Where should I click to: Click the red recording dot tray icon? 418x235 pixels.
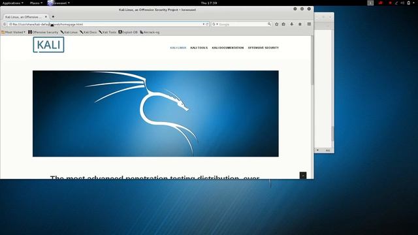click(390, 3)
